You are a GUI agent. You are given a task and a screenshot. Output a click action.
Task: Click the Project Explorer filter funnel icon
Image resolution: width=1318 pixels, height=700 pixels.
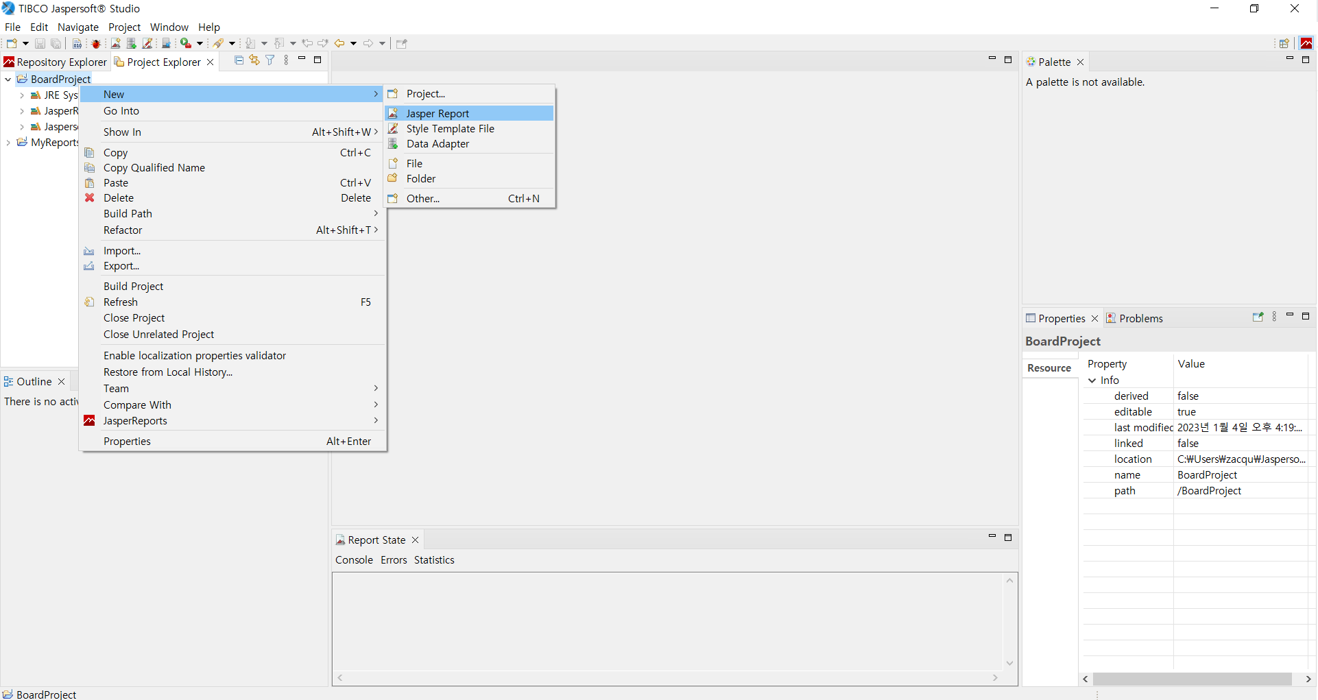point(270,60)
